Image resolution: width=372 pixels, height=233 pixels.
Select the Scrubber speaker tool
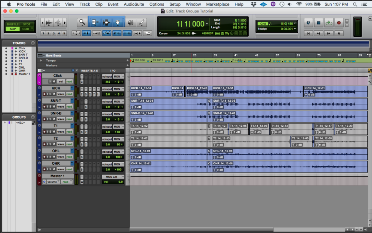(131, 22)
